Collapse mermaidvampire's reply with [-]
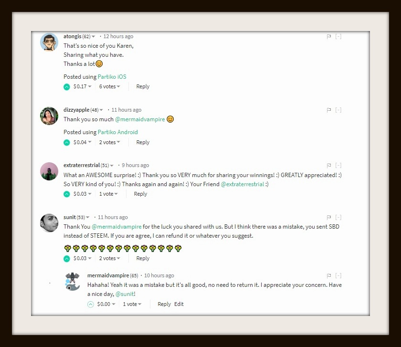 (x=338, y=276)
